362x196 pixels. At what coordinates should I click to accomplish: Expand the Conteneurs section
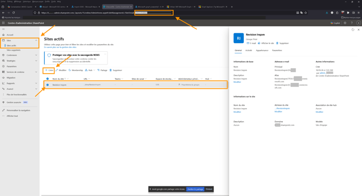click(36, 55)
